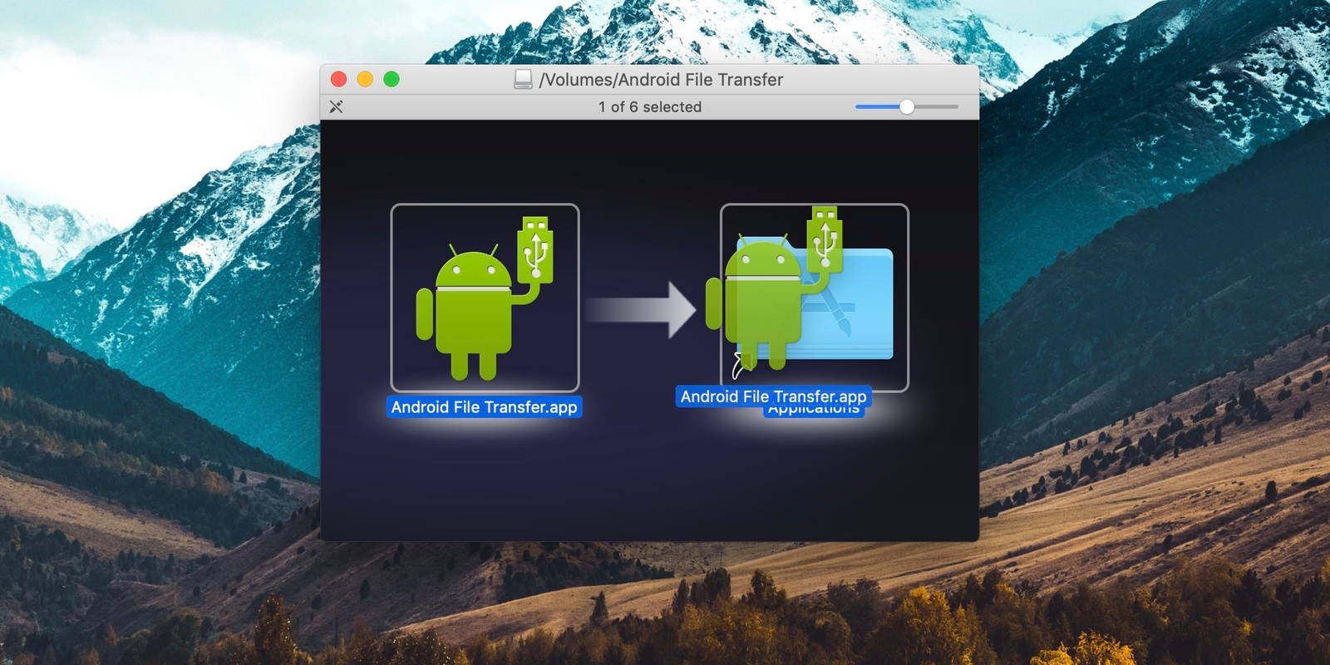Click the left "Android File Transfer.app" filename label
The image size is (1330, 665).
coord(484,407)
